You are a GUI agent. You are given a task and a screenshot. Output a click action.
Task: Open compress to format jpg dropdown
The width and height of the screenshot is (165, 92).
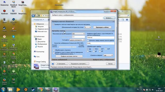(108, 55)
